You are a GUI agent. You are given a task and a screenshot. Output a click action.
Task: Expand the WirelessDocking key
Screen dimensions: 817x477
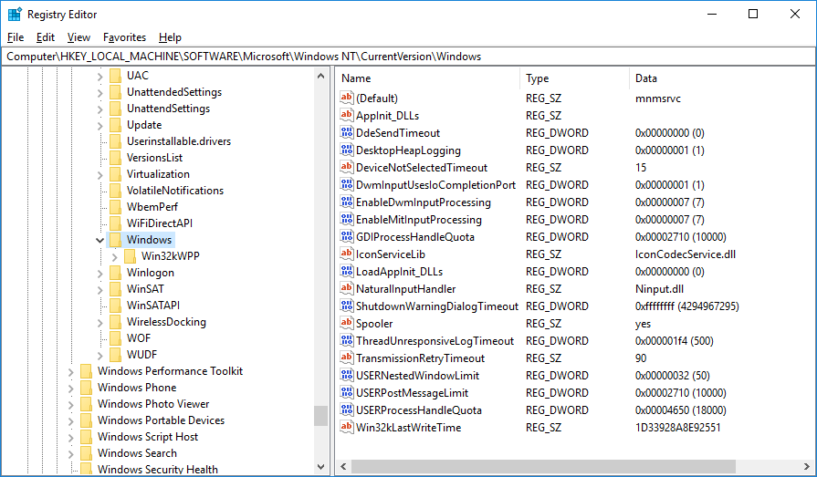(x=100, y=322)
